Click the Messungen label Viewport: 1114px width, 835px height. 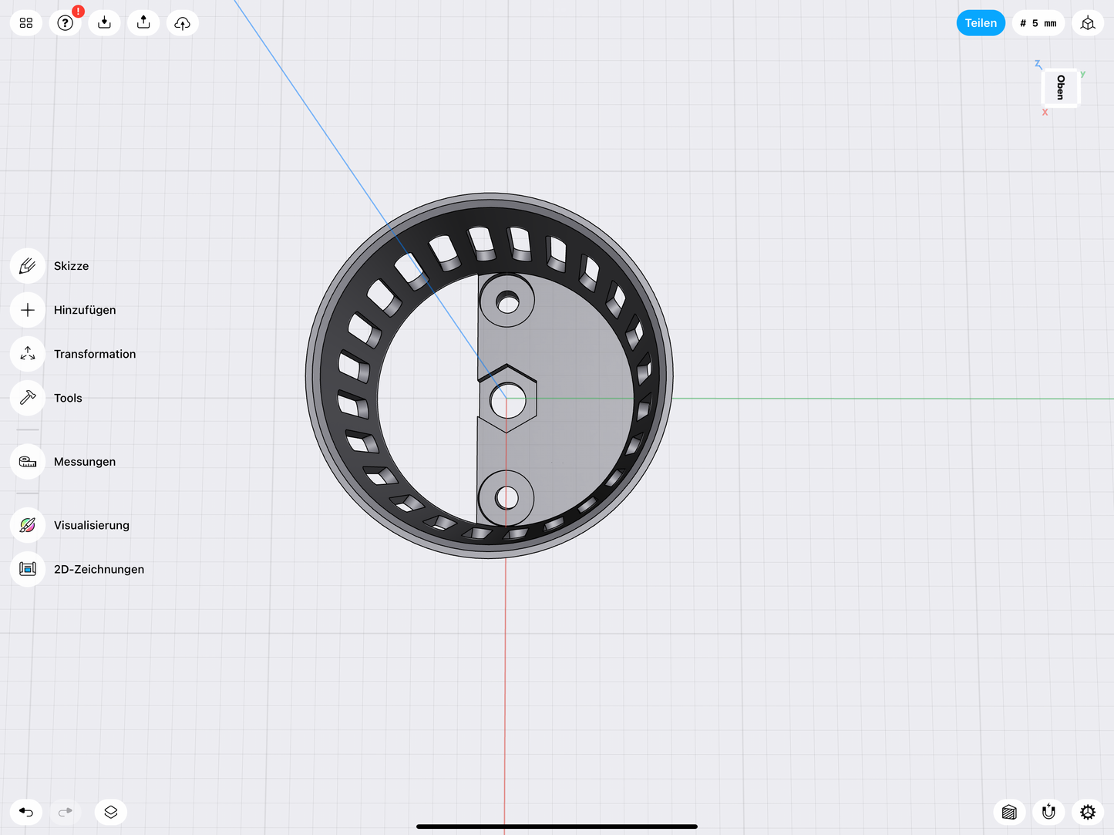[85, 462]
